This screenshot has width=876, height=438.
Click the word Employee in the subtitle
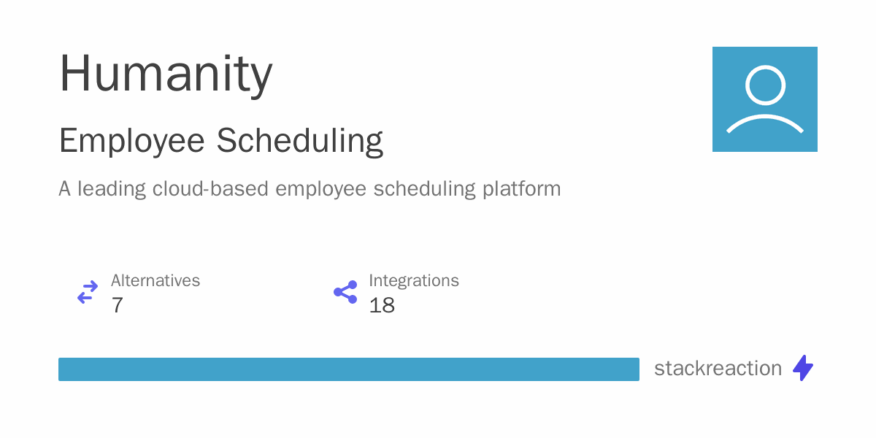coord(133,142)
